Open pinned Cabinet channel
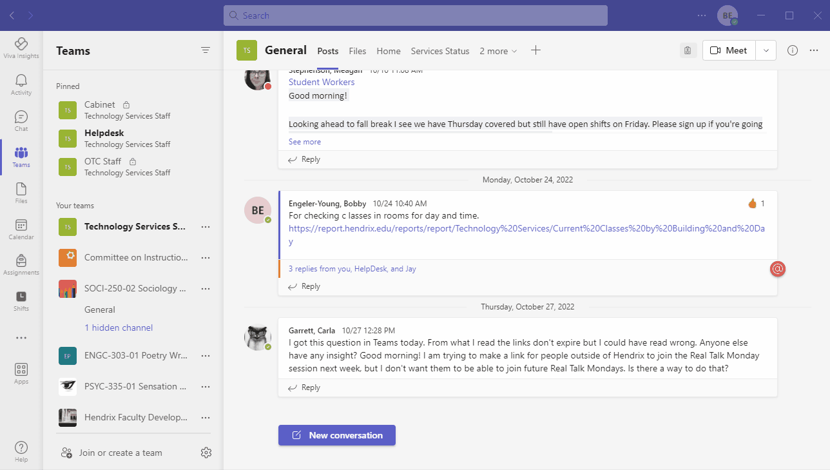 [x=133, y=110]
